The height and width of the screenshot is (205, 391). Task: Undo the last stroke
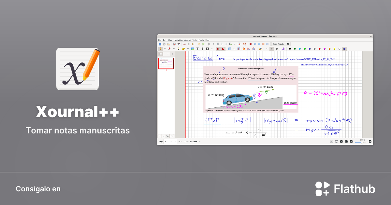point(199,44)
